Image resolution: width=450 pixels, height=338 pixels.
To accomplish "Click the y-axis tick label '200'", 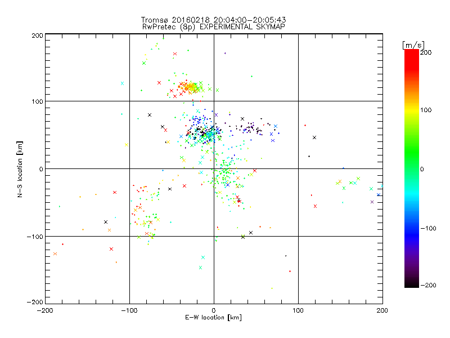I will pos(37,35).
